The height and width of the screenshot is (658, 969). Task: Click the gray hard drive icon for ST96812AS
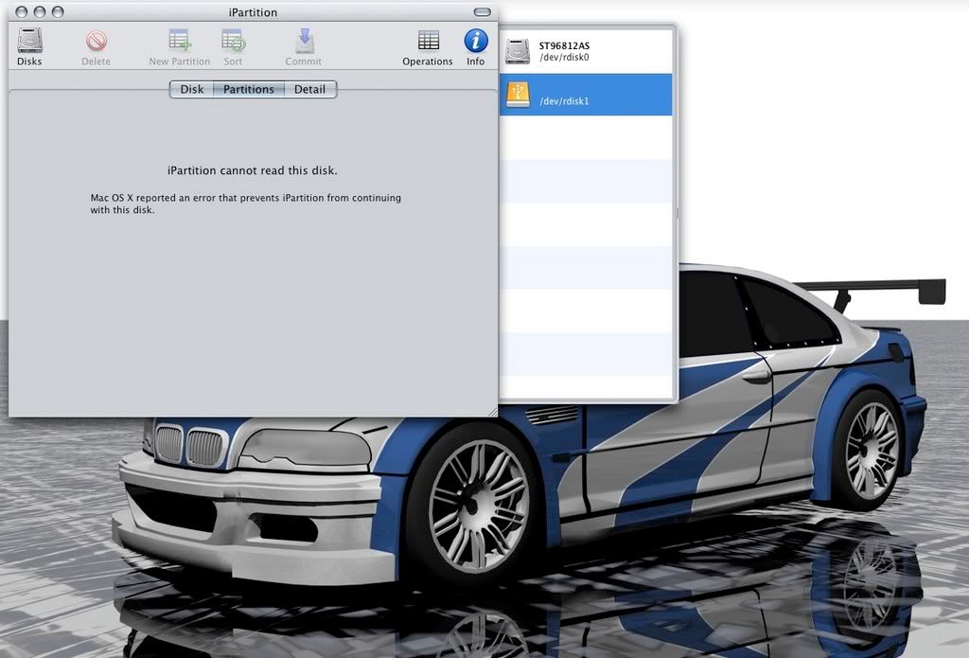click(517, 51)
